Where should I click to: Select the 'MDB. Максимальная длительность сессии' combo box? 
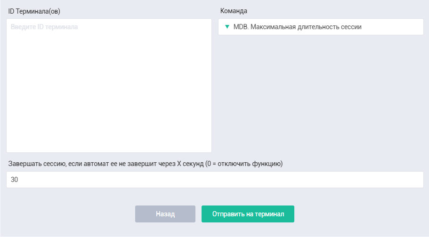pos(321,27)
